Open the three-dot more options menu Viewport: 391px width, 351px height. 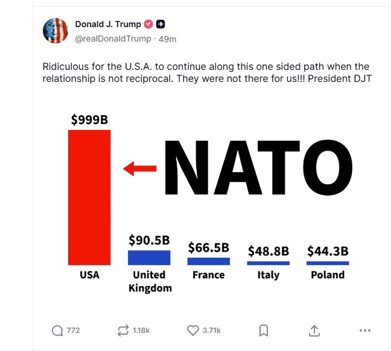365,331
